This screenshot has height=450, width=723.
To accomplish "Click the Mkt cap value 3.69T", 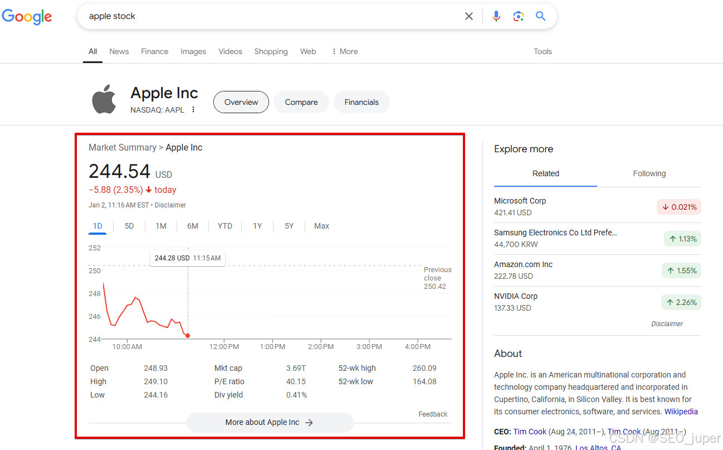I will 296,368.
